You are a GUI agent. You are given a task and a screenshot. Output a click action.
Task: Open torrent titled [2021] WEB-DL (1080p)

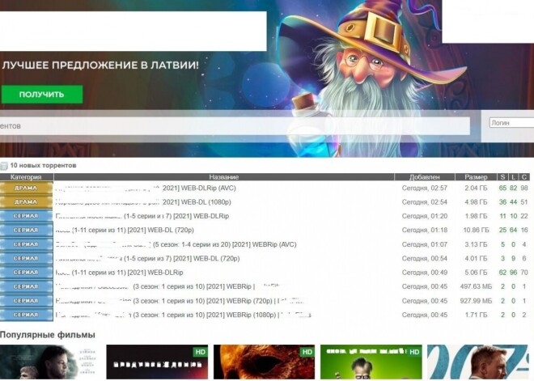143,202
